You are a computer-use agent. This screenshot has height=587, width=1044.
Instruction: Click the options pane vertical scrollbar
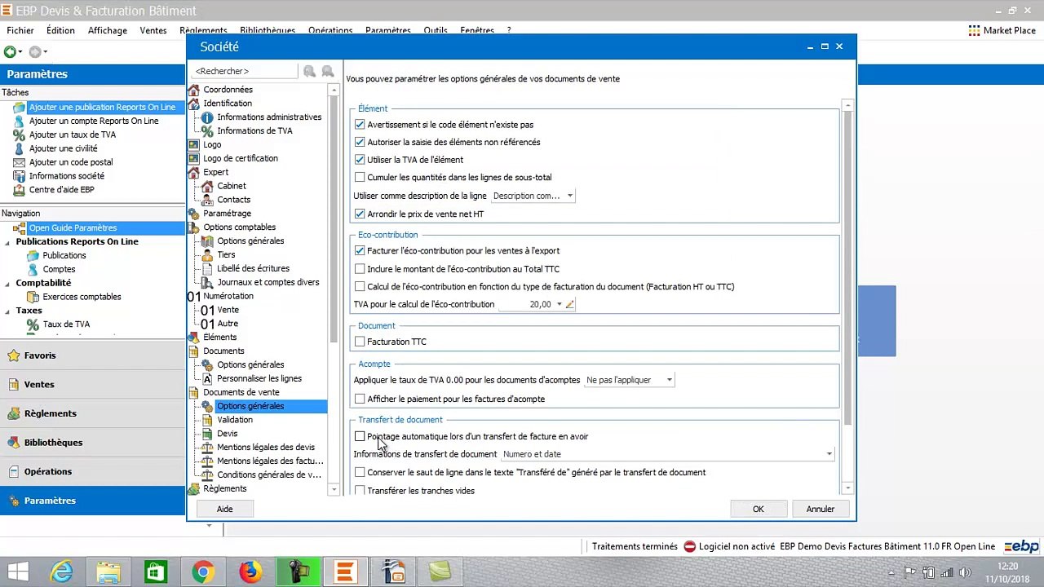(x=848, y=267)
